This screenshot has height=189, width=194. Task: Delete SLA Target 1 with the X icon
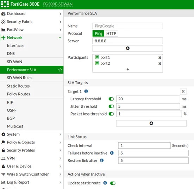pos(183,91)
